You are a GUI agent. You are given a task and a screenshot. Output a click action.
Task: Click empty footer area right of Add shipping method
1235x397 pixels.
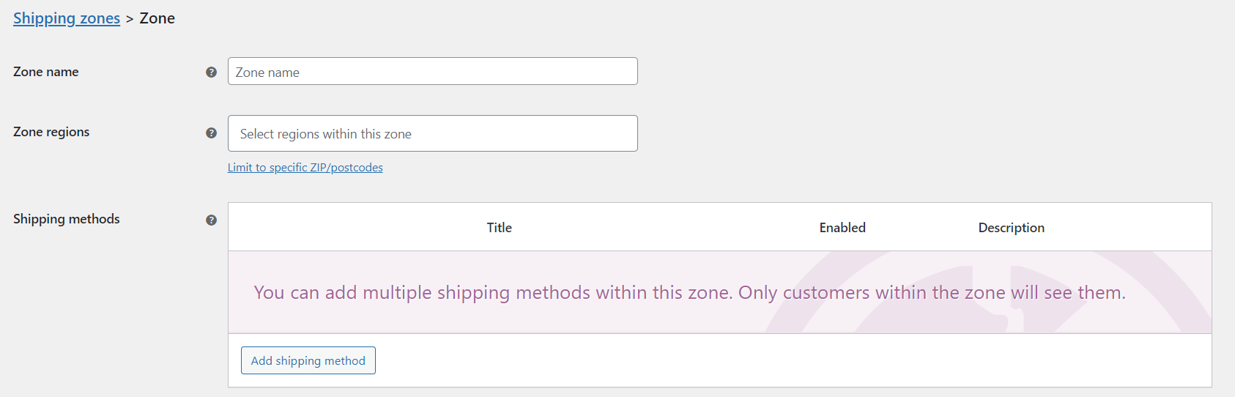791,360
